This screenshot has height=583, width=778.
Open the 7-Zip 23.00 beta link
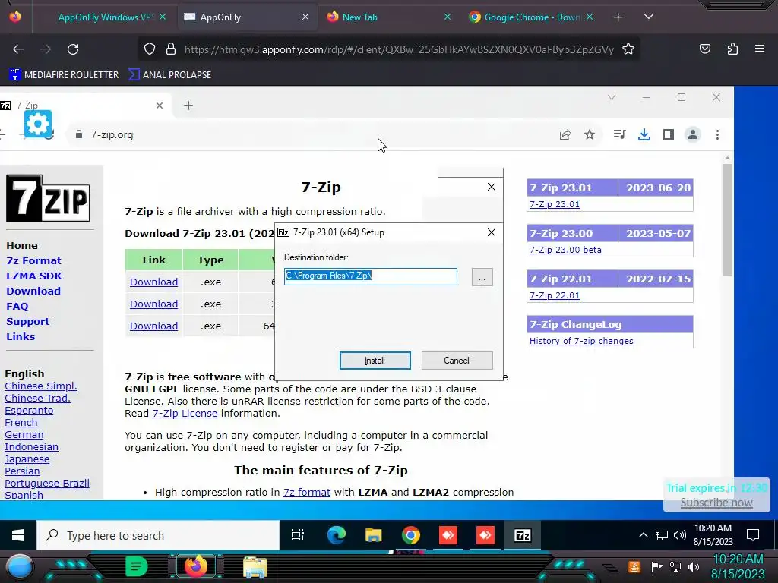[x=565, y=250]
